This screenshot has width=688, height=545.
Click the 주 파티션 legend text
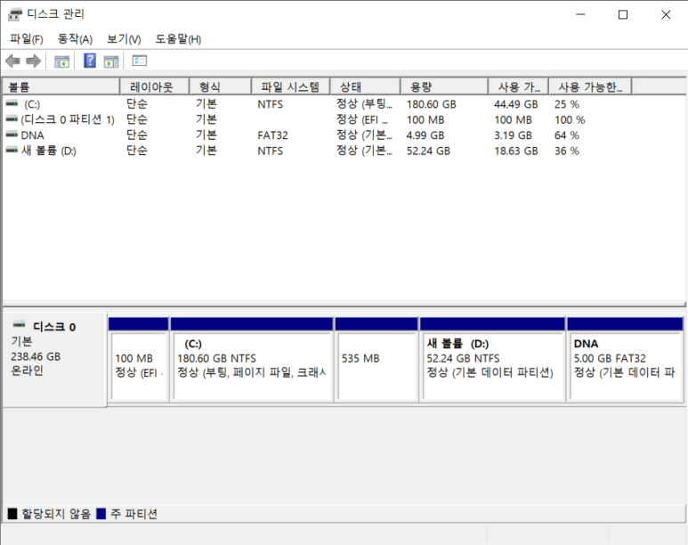click(x=134, y=513)
